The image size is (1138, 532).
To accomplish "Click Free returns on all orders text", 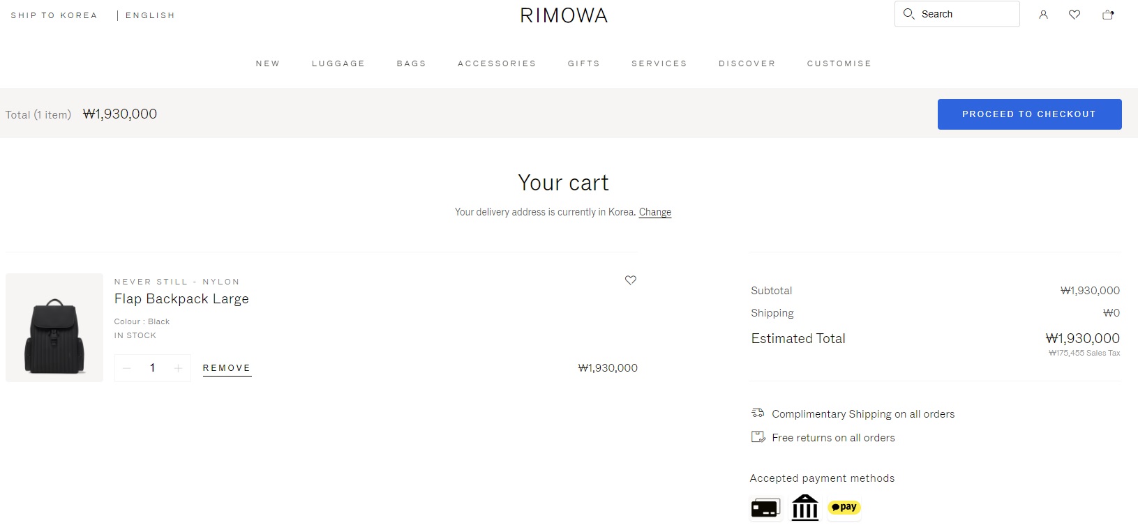I will pos(833,438).
